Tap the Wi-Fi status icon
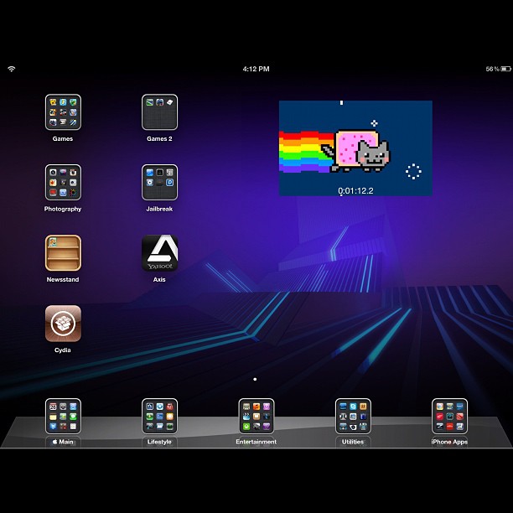 tap(12, 69)
